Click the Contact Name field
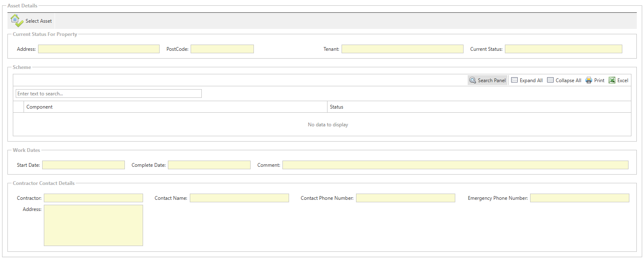The height and width of the screenshot is (258, 643). point(239,198)
